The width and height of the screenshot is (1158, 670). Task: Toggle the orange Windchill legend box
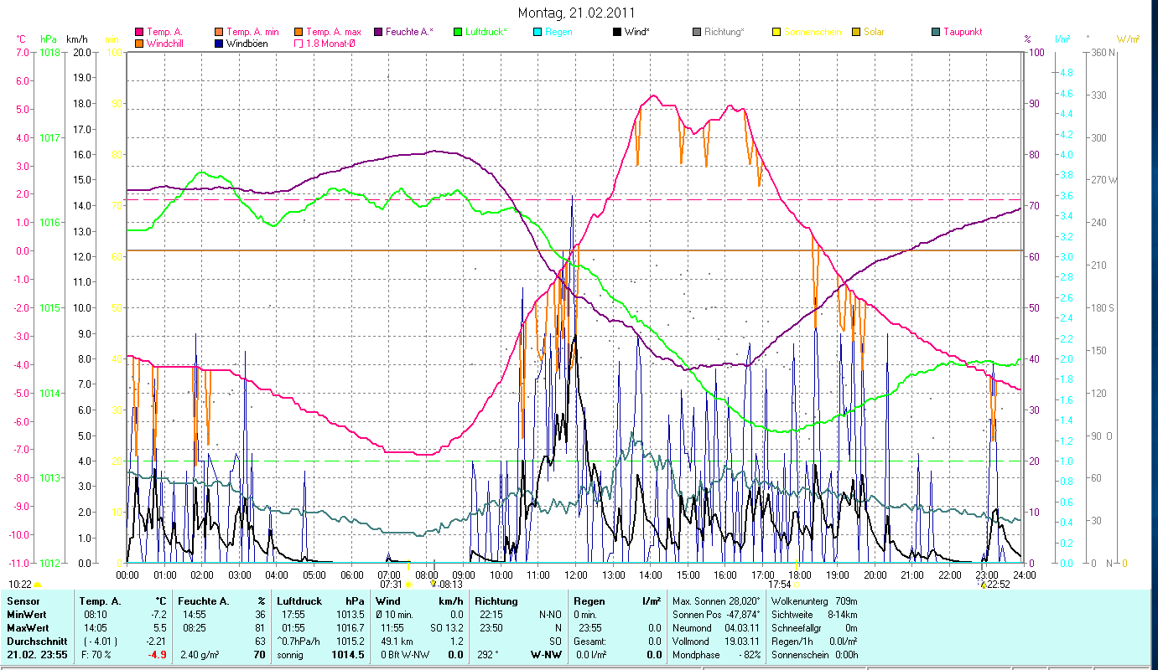[x=138, y=44]
